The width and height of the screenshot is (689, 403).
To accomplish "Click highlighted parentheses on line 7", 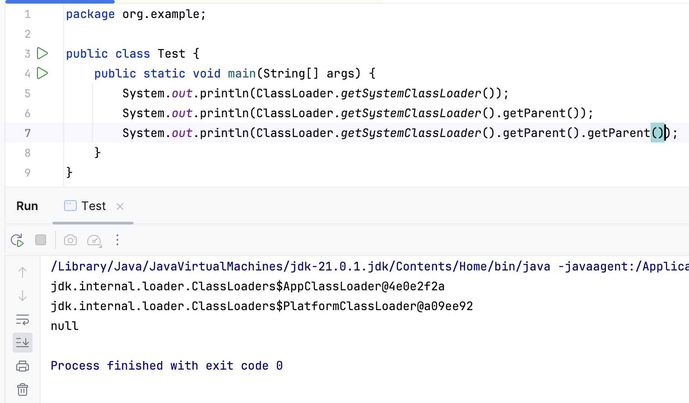I will pos(657,133).
